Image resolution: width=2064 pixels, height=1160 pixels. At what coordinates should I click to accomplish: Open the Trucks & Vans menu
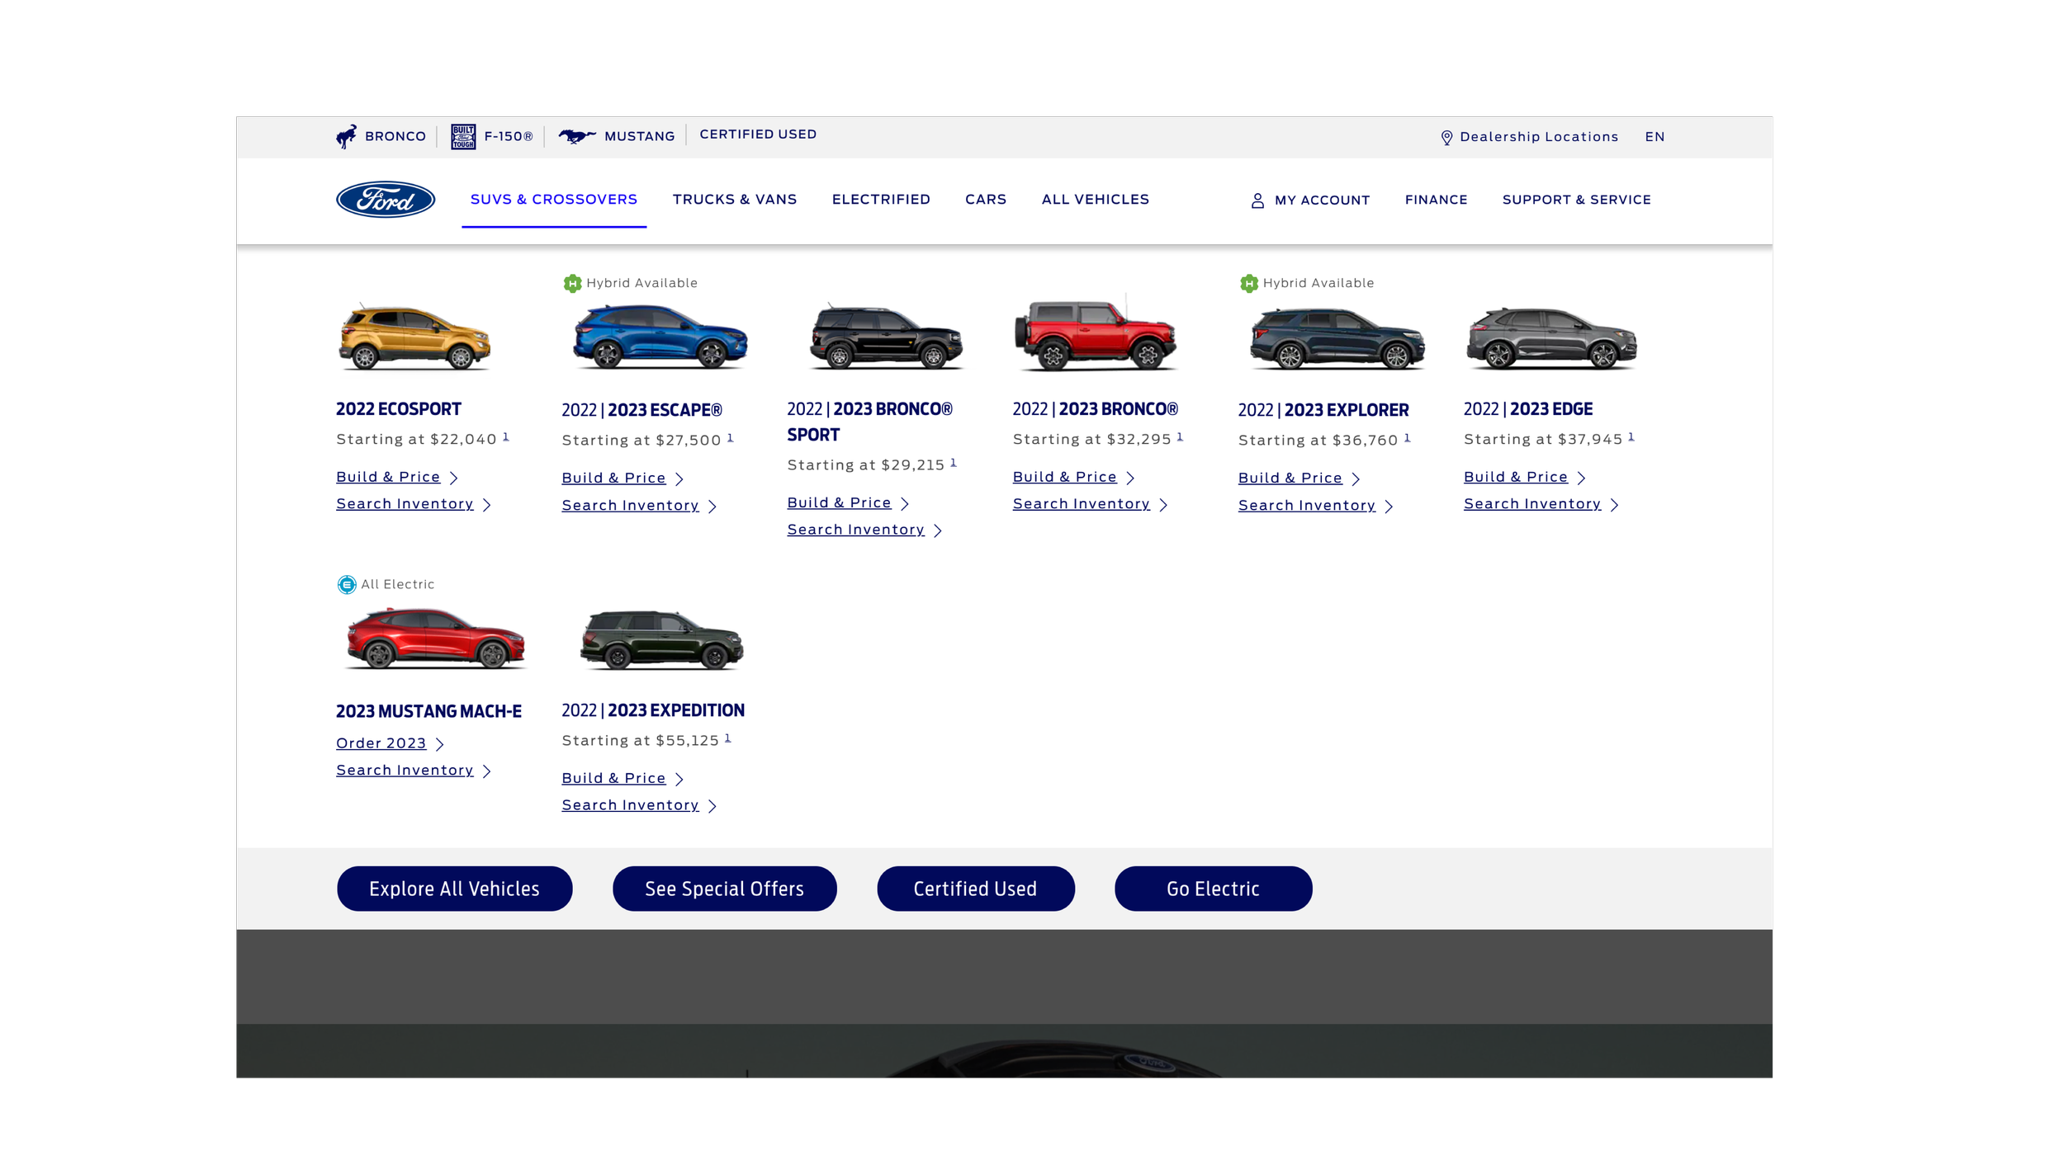(735, 200)
